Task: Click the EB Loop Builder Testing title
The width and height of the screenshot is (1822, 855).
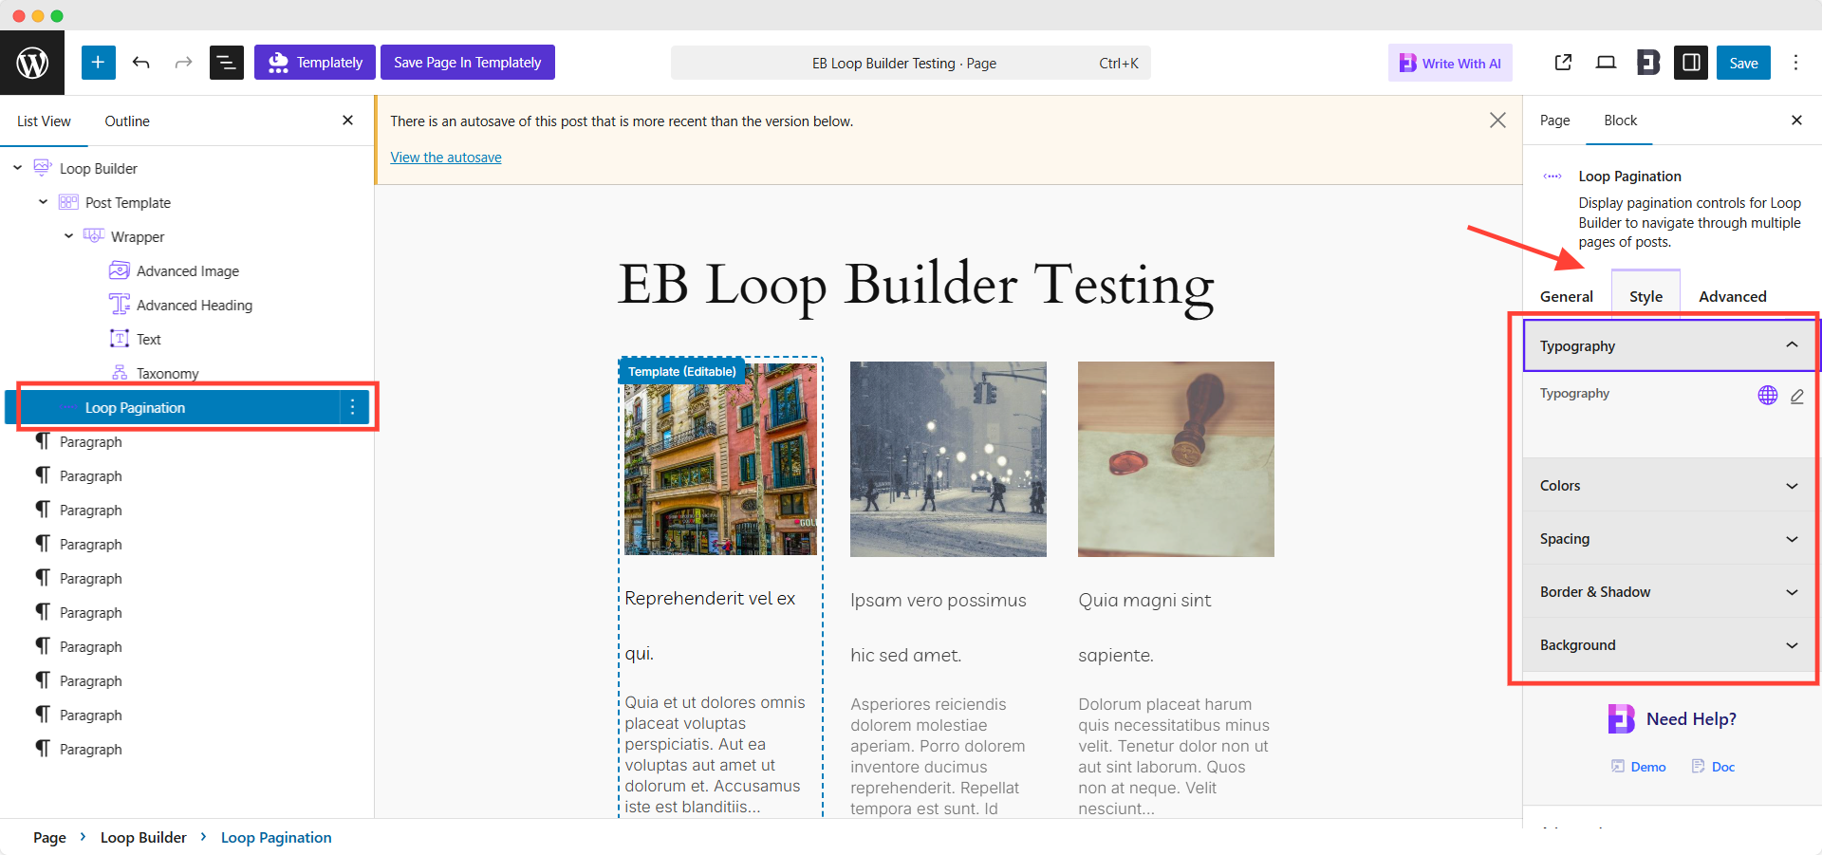Action: (916, 286)
